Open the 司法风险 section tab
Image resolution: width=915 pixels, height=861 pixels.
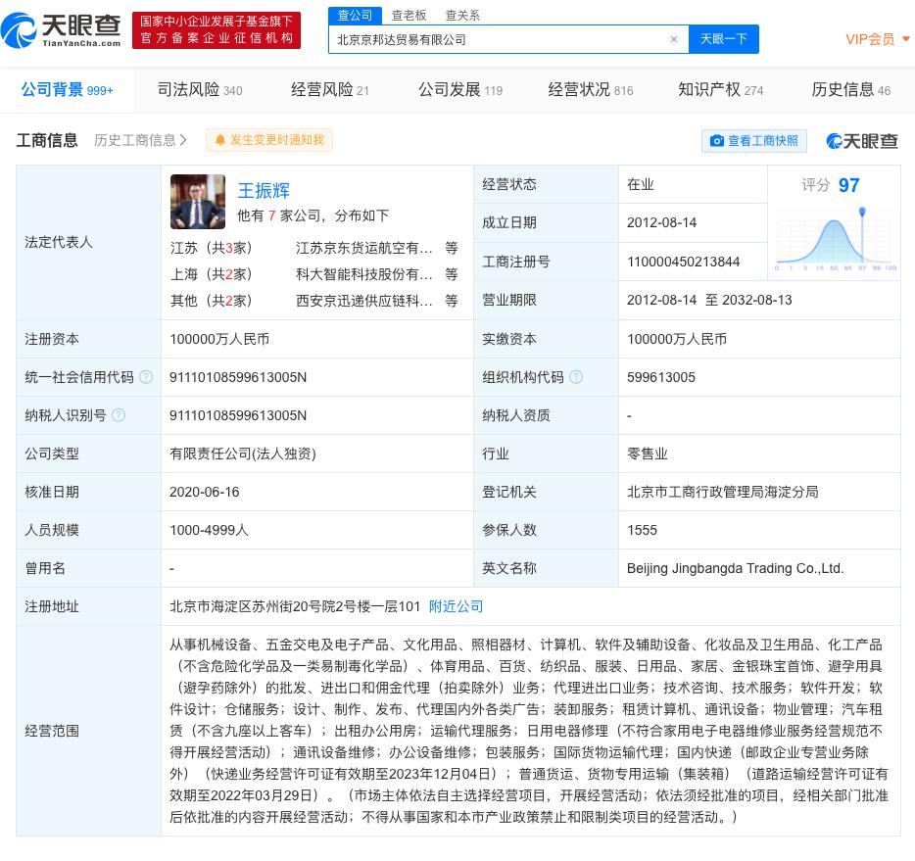(x=199, y=90)
